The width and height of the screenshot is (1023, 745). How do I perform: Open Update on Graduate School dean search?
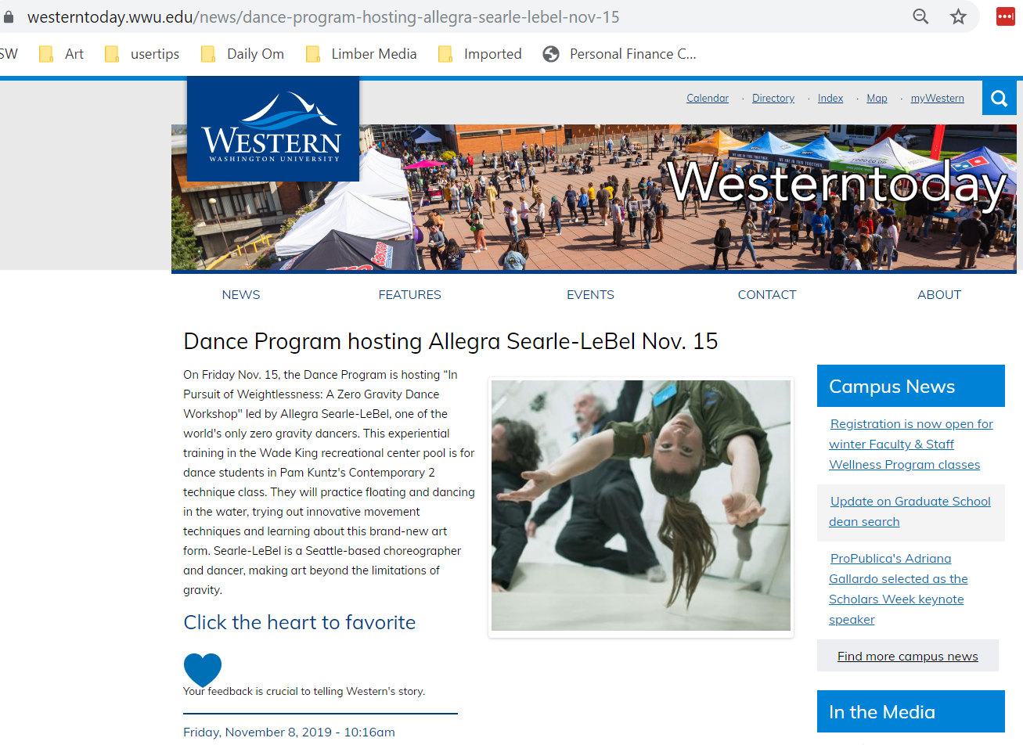click(x=910, y=512)
